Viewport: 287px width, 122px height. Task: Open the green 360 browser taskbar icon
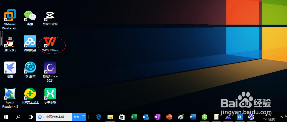(x=205, y=117)
